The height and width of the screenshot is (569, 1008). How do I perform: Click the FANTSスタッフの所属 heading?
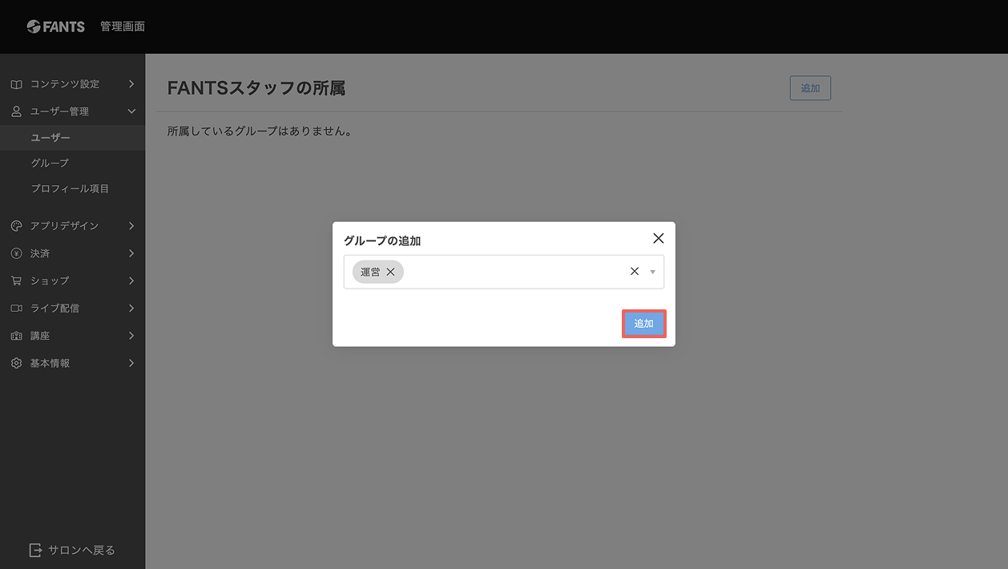click(256, 88)
